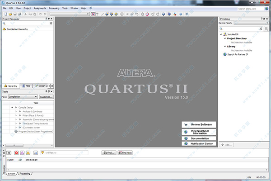271x181 pixels.
Task: Click the Start Compilation play arrow icon
Action: tap(127, 14)
